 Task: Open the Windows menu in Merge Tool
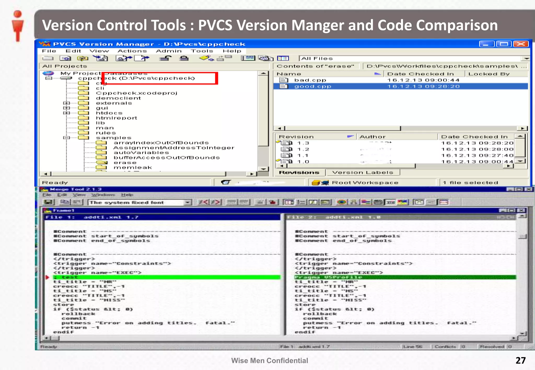tap(103, 195)
